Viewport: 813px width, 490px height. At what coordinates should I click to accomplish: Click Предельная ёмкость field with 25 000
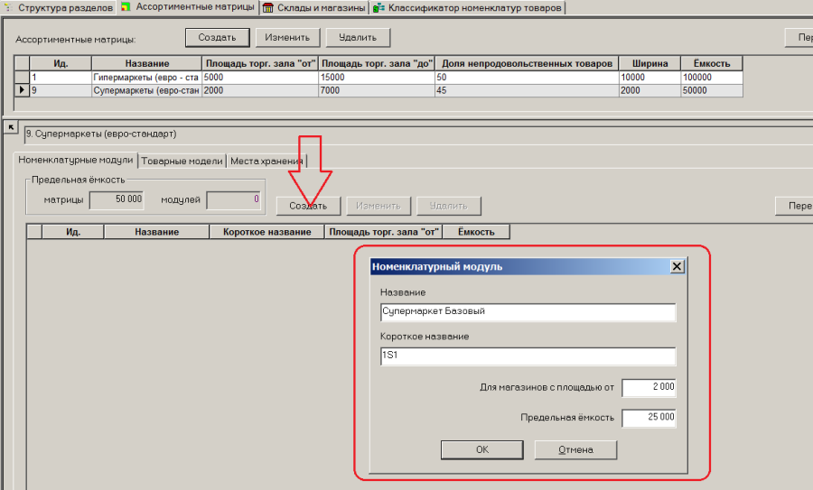(649, 418)
